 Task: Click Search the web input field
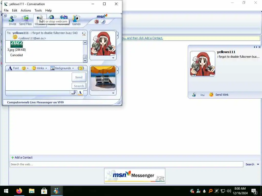(x=126, y=164)
